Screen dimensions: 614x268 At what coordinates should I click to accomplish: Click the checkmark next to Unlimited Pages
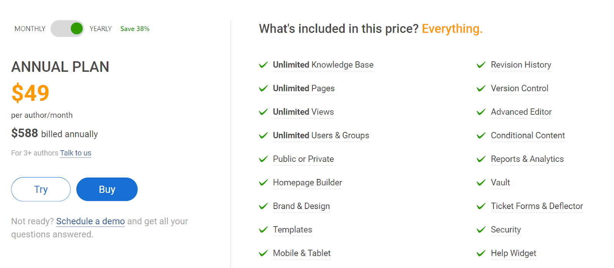(x=263, y=89)
